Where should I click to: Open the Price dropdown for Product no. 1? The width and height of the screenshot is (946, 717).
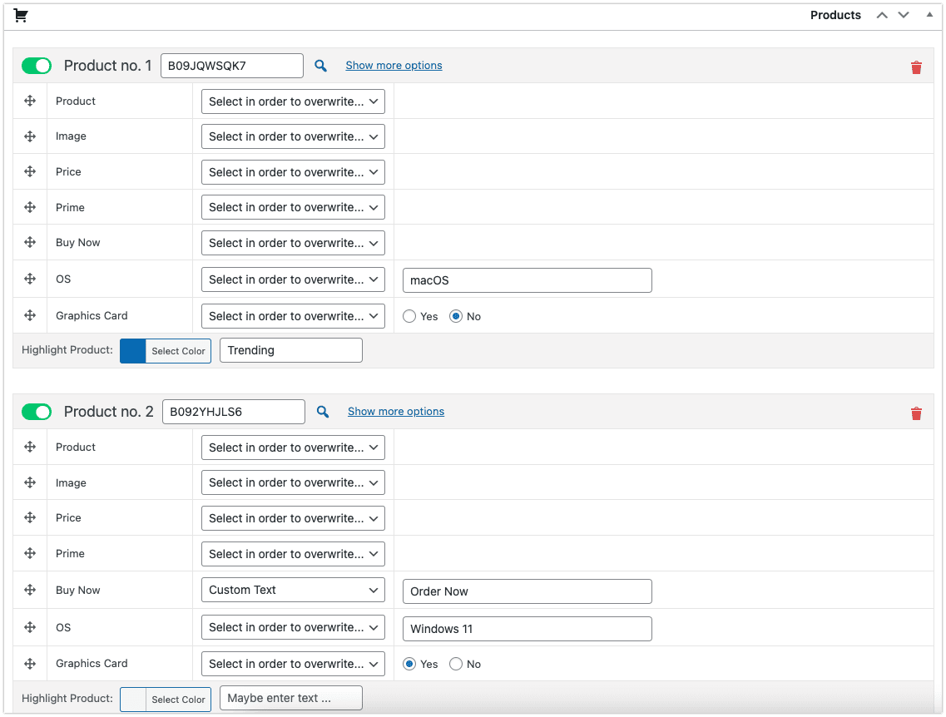[293, 172]
